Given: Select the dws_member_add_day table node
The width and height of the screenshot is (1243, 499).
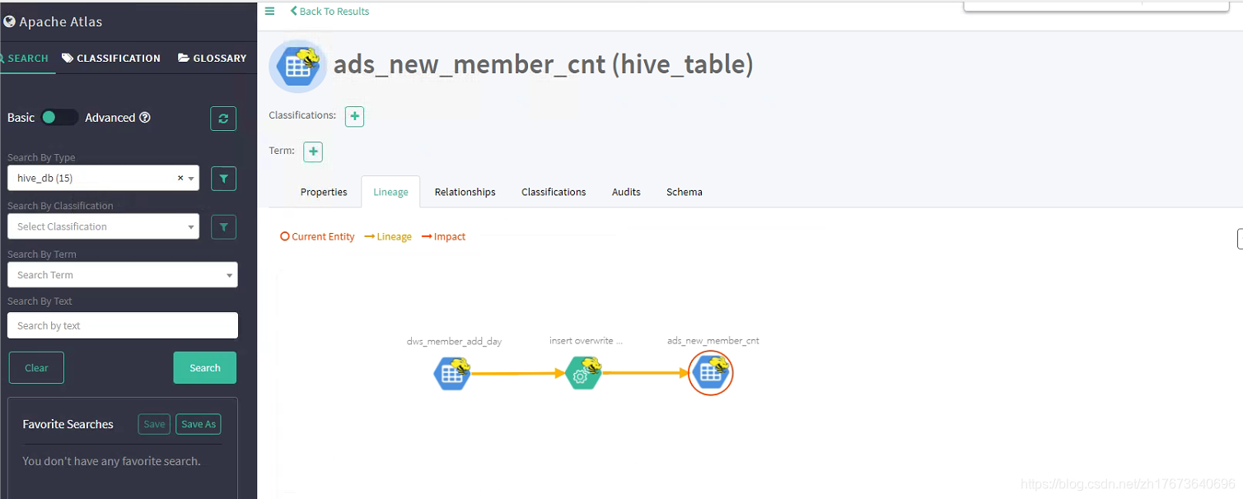Looking at the screenshot, I should [x=452, y=374].
